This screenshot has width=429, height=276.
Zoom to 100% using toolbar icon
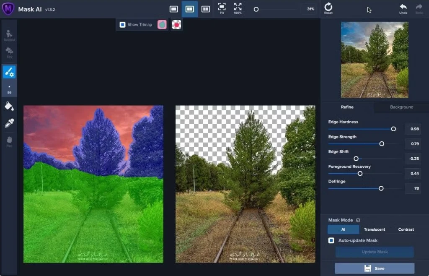pos(238,8)
